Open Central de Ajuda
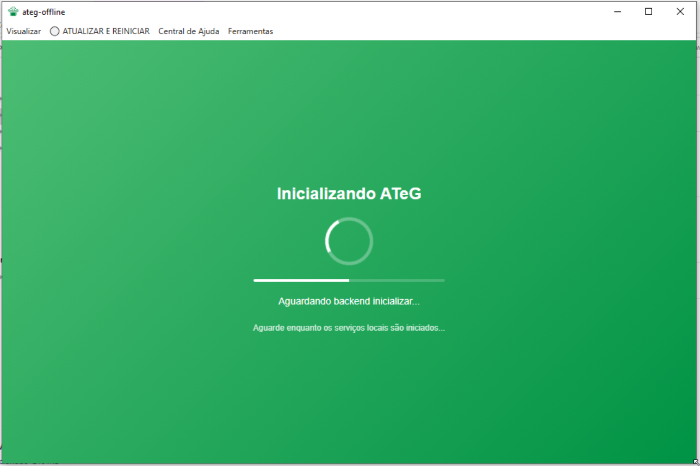Image resolution: width=700 pixels, height=466 pixels. pyautogui.click(x=189, y=32)
